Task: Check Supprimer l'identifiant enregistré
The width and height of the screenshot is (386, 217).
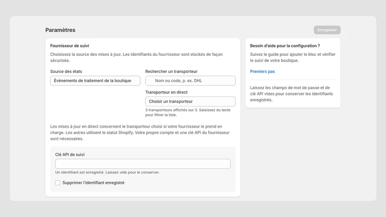Action: (x=57, y=183)
